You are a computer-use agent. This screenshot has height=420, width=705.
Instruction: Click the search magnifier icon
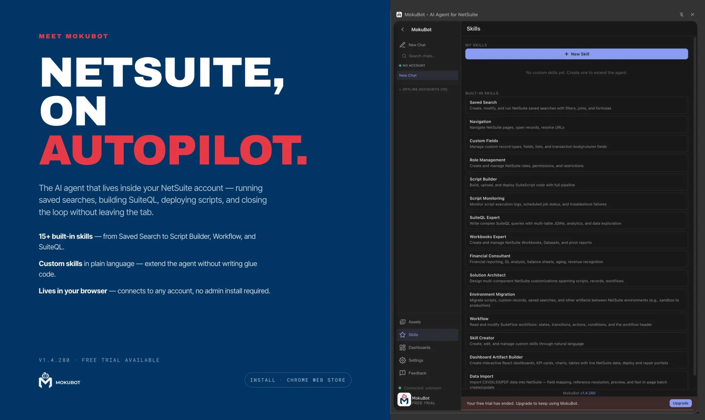[404, 56]
